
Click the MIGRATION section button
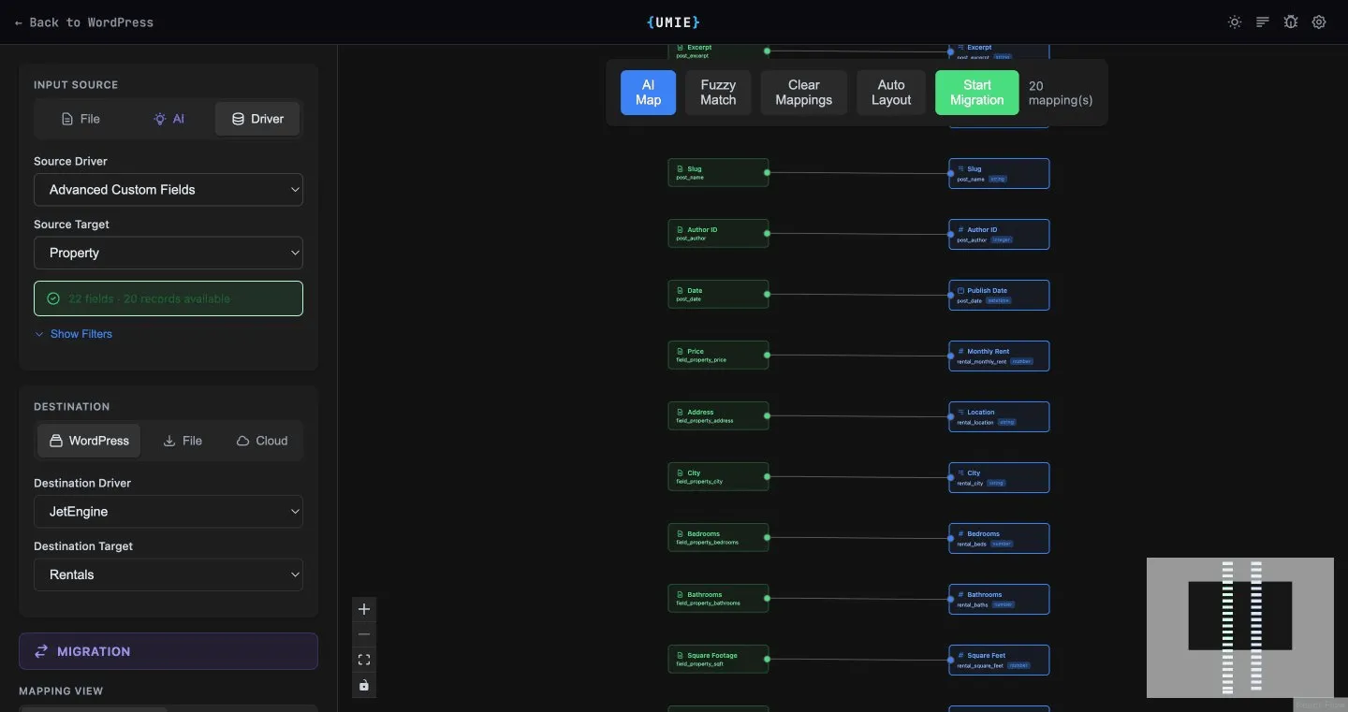[168, 651]
